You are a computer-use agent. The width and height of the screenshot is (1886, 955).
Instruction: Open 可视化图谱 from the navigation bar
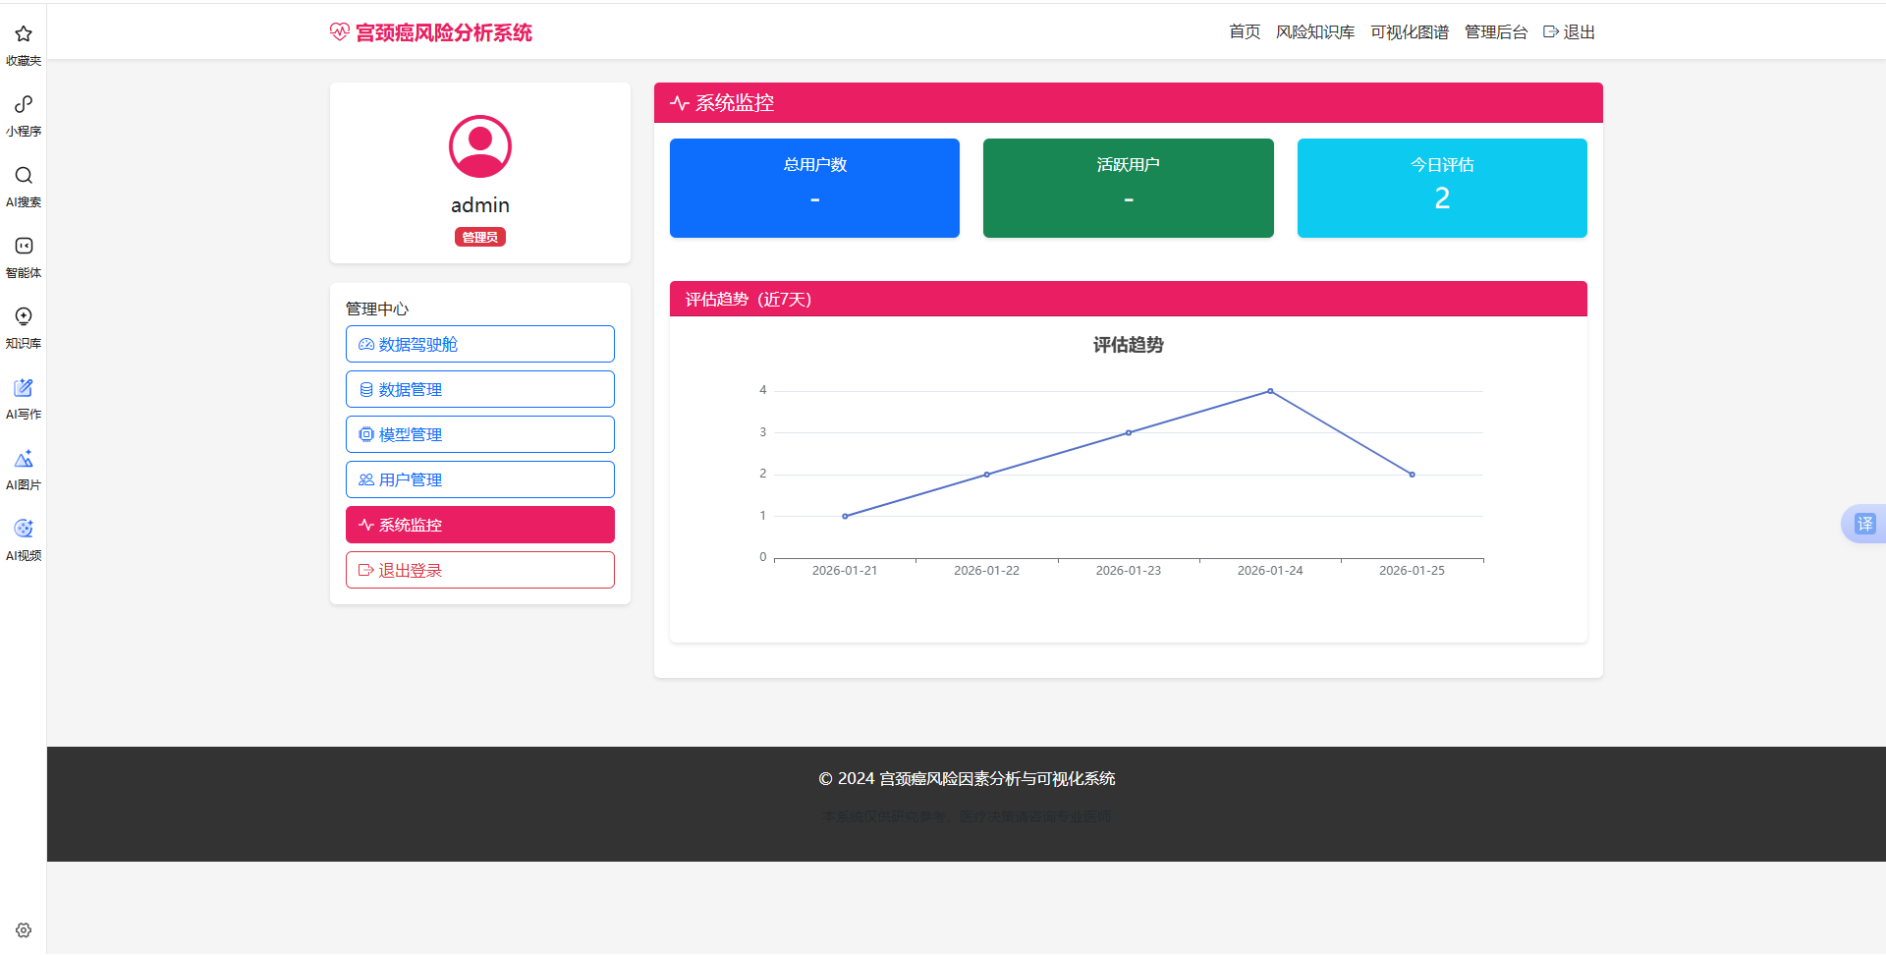tap(1410, 31)
